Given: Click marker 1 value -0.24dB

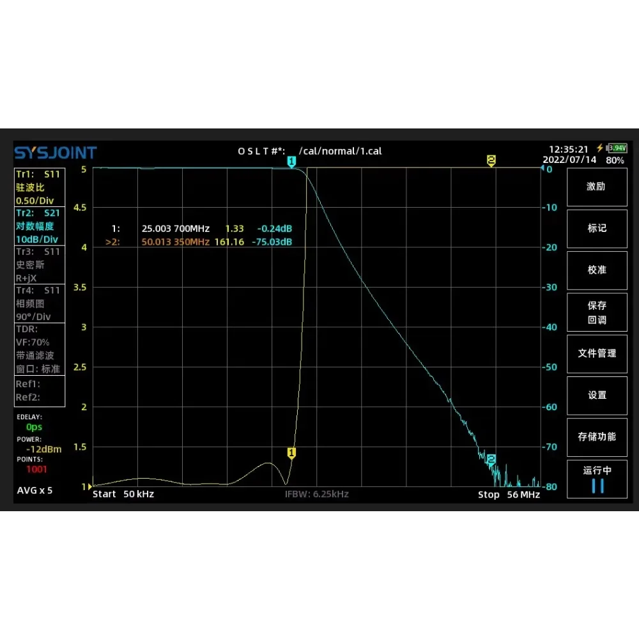Looking at the screenshot, I should click(274, 229).
